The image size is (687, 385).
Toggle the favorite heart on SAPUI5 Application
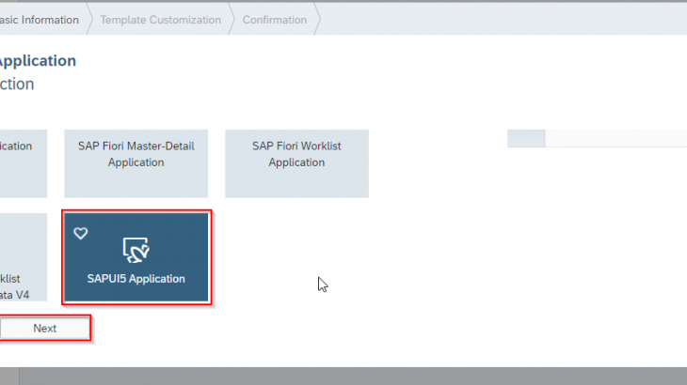pos(81,234)
